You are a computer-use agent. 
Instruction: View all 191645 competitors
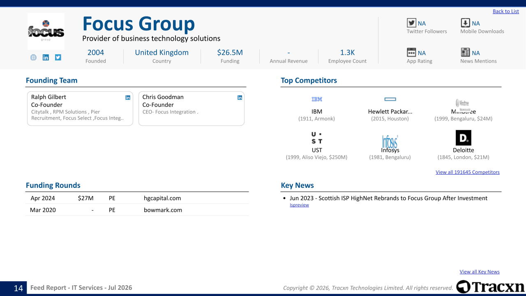[x=468, y=172]
